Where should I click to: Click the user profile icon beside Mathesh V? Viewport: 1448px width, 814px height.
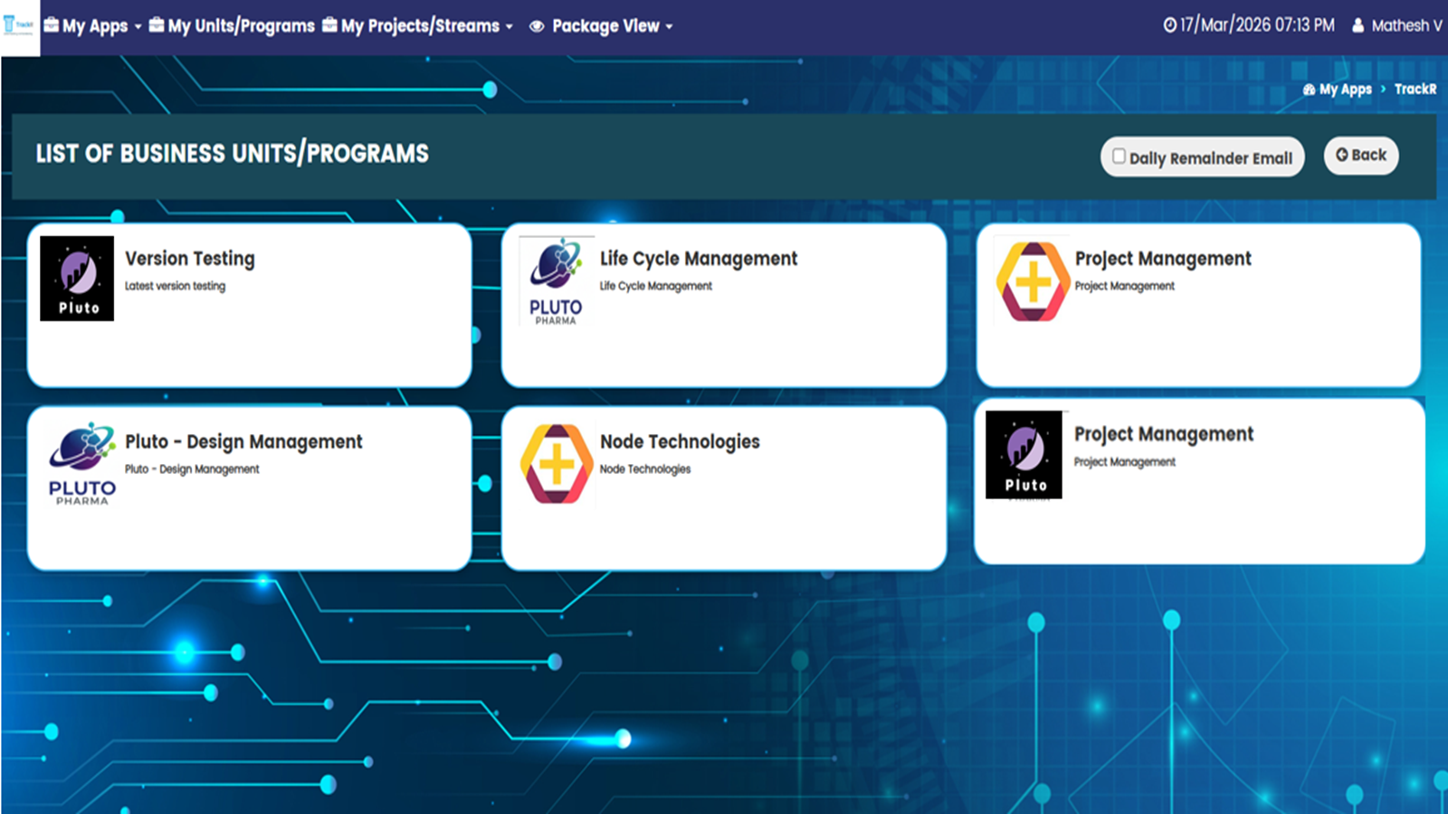1357,26
